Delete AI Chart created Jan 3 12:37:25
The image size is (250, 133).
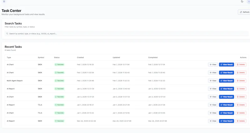click(241, 97)
